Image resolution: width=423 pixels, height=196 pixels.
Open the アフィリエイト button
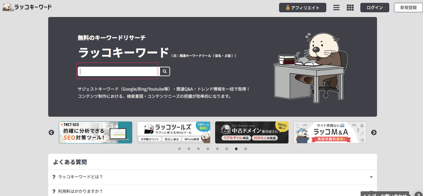tap(303, 8)
